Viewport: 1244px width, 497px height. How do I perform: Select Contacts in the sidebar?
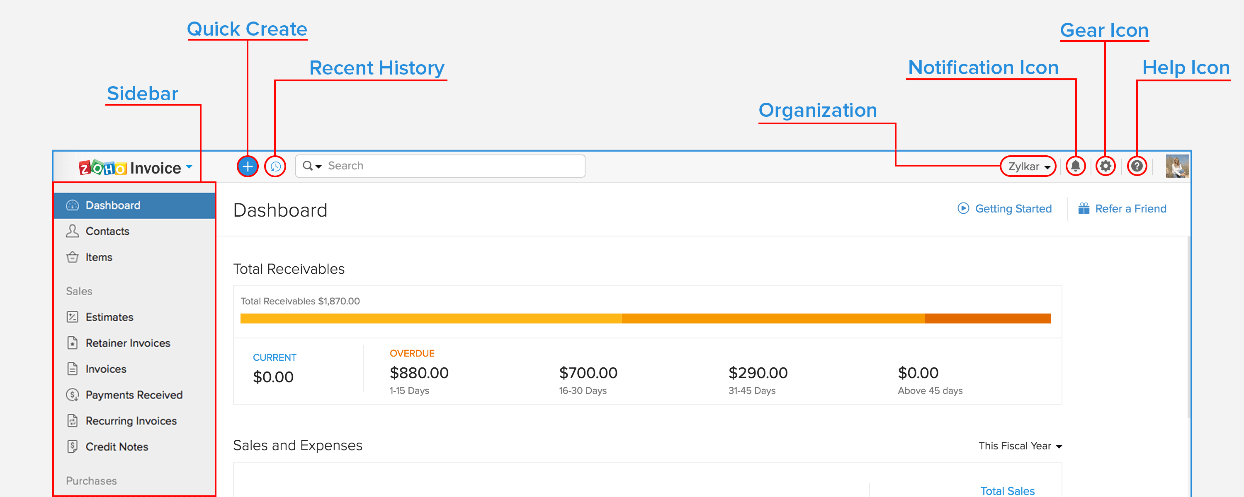[107, 231]
